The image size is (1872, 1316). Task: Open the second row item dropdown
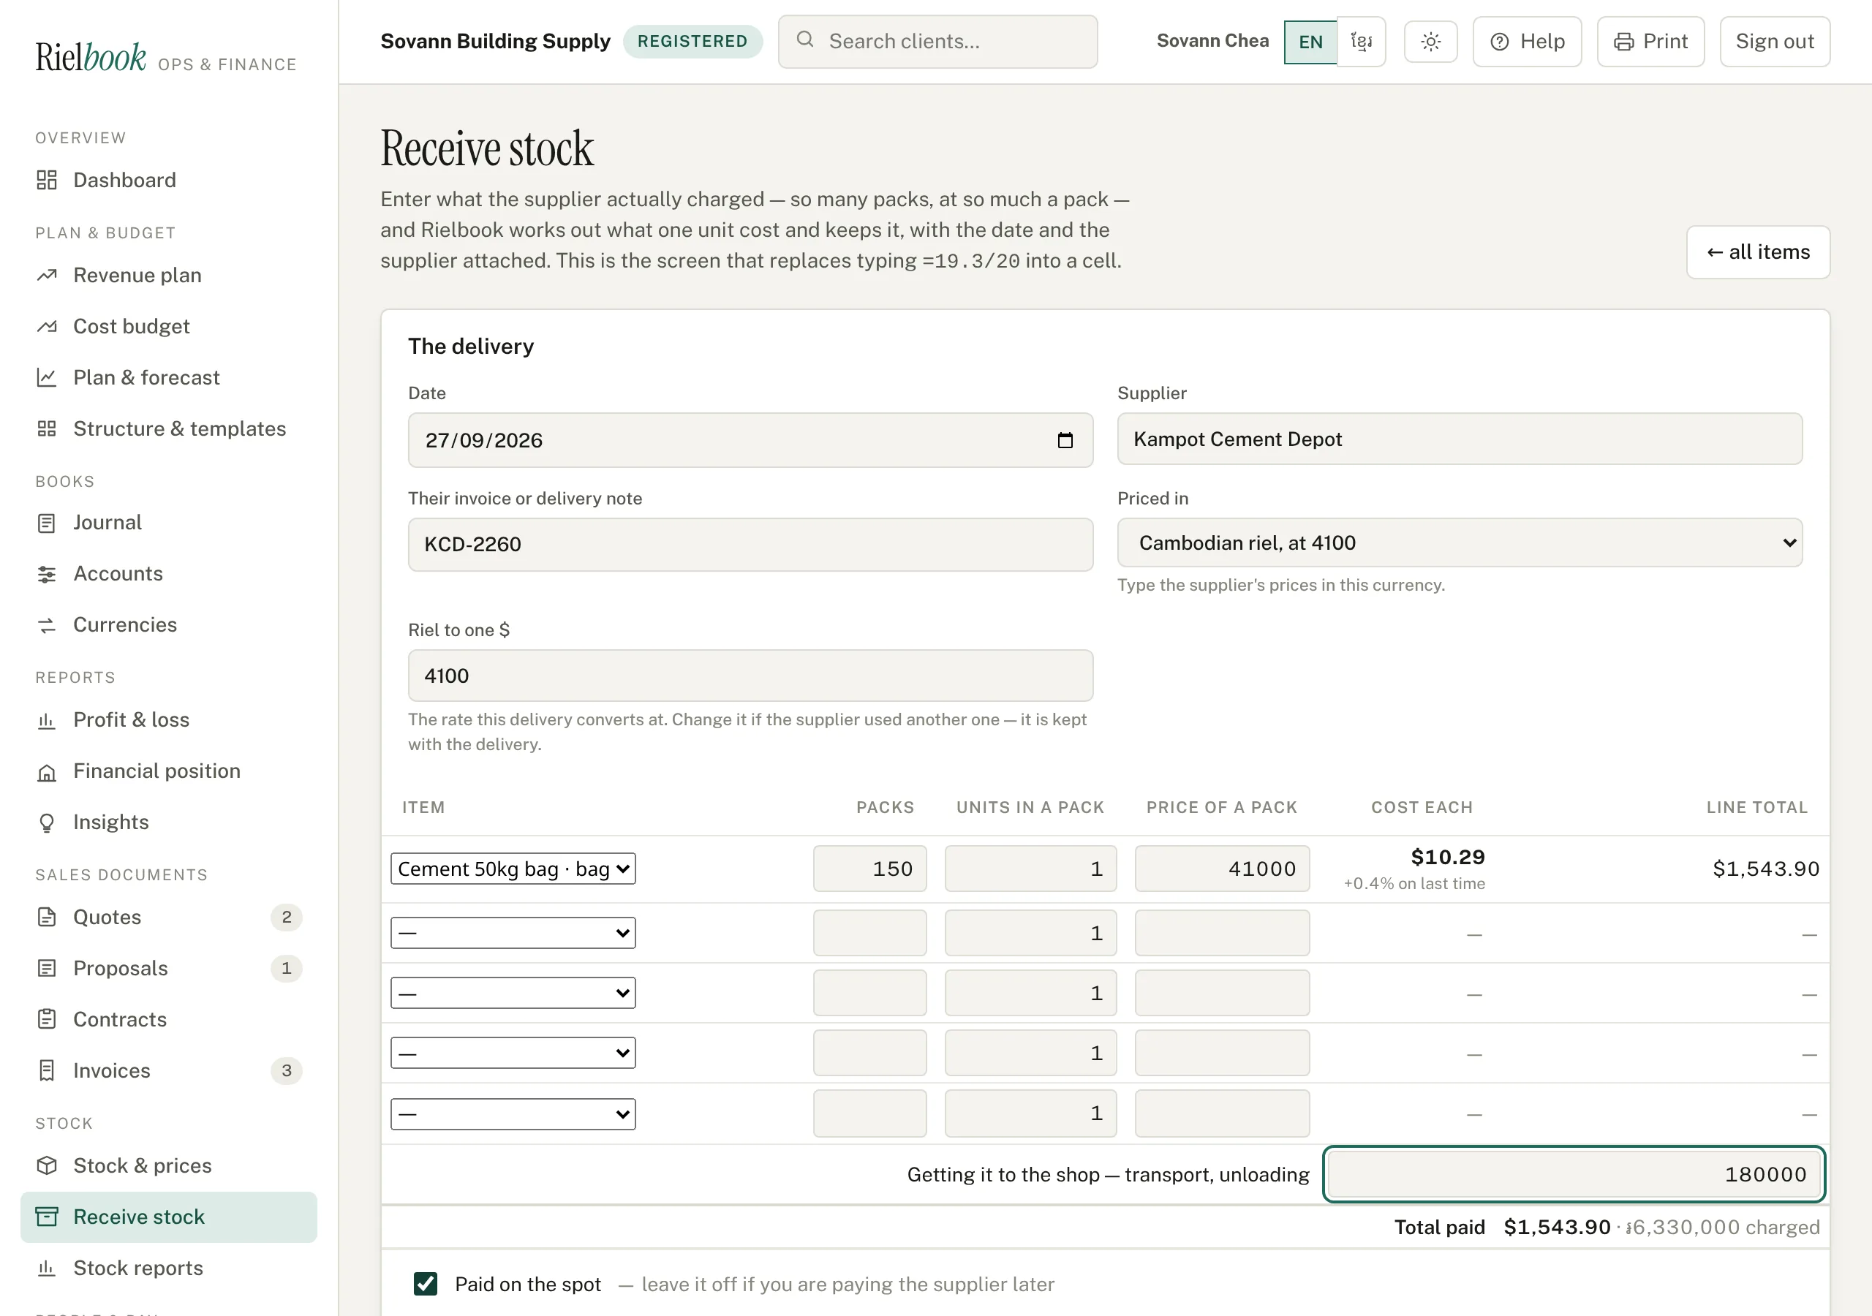pyautogui.click(x=513, y=933)
